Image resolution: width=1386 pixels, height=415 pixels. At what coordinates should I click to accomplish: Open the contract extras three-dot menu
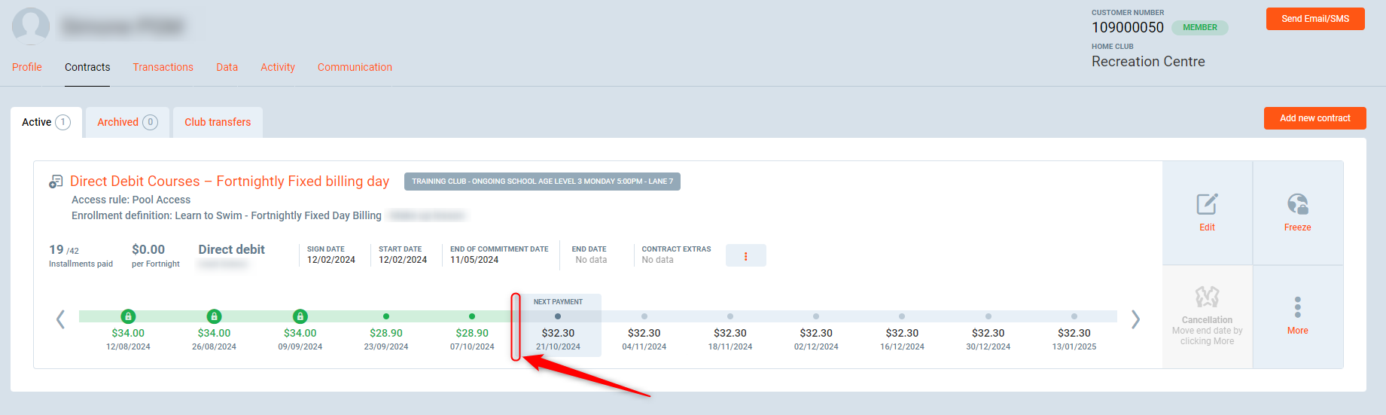[745, 256]
